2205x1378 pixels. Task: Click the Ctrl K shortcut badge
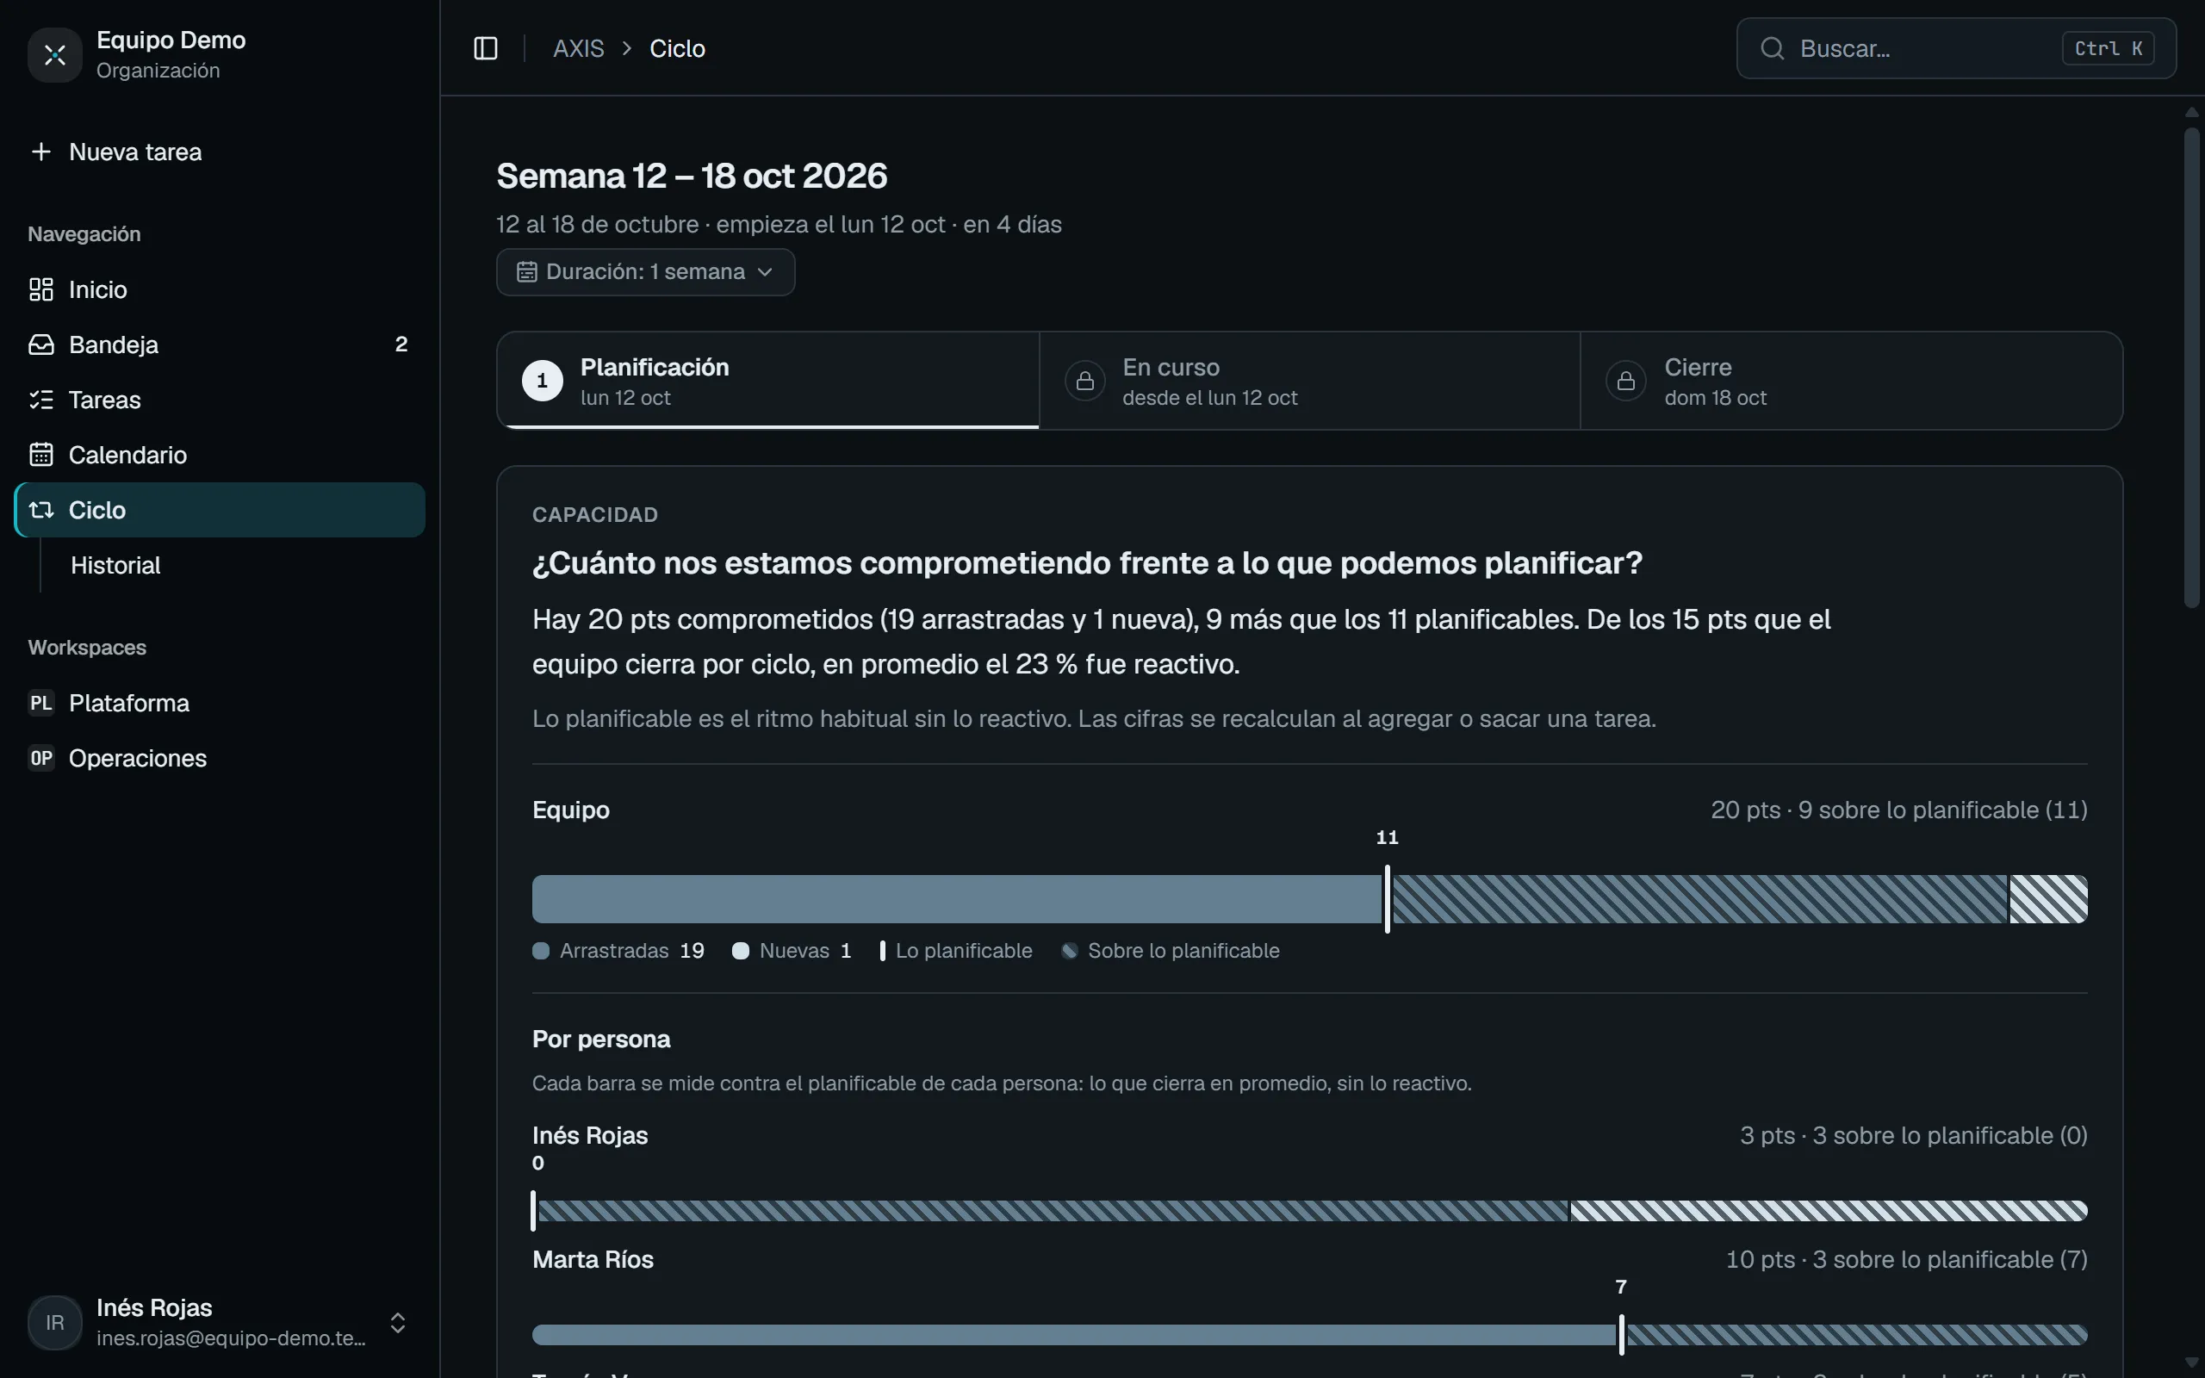[2109, 48]
